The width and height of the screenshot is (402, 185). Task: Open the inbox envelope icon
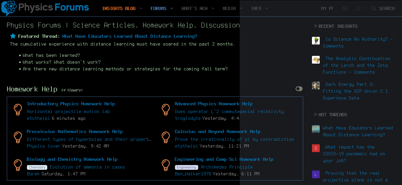[x=345, y=8]
